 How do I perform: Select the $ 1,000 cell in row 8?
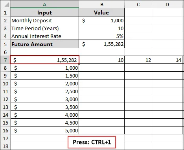(44, 68)
